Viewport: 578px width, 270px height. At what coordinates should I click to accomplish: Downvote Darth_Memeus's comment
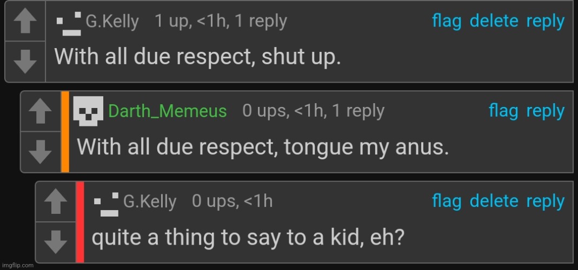(40, 152)
